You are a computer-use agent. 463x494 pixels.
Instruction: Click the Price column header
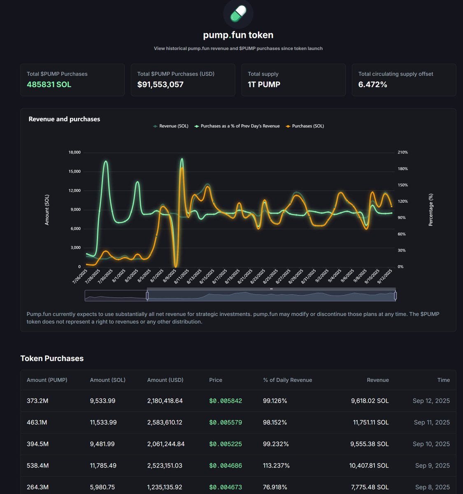click(x=216, y=380)
